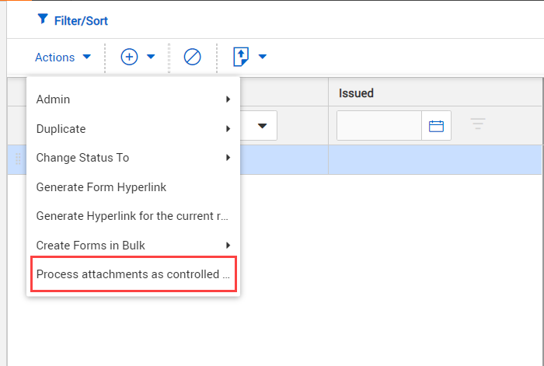Click the cancel circle-slash icon
Screen dimensions: 544x366
coord(193,57)
